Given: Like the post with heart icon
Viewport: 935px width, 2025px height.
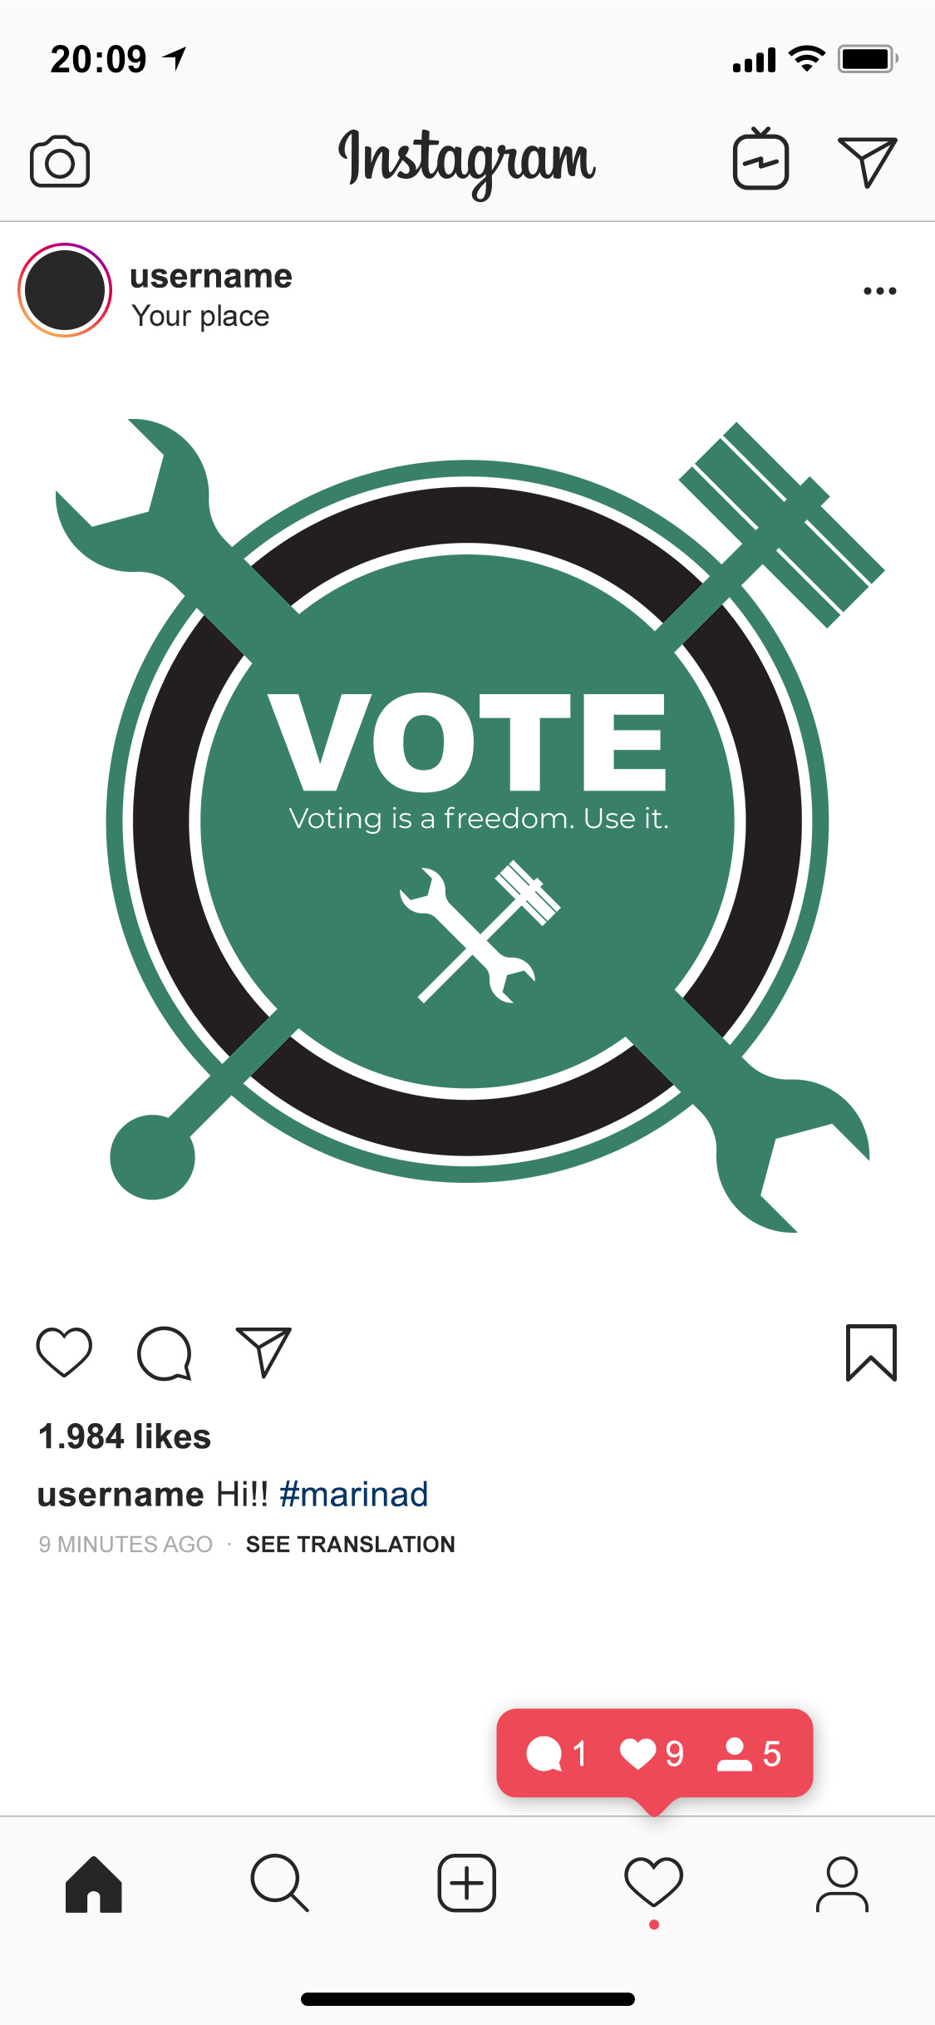Looking at the screenshot, I should tap(64, 1352).
